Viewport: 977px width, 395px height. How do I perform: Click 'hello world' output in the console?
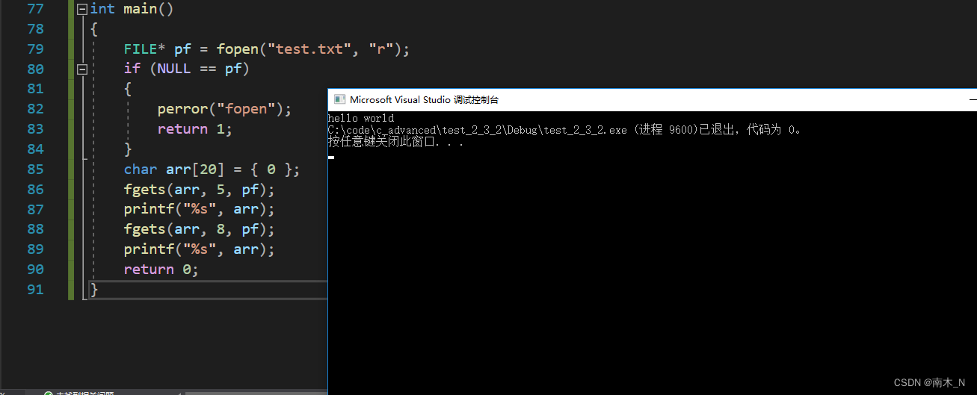pos(361,118)
